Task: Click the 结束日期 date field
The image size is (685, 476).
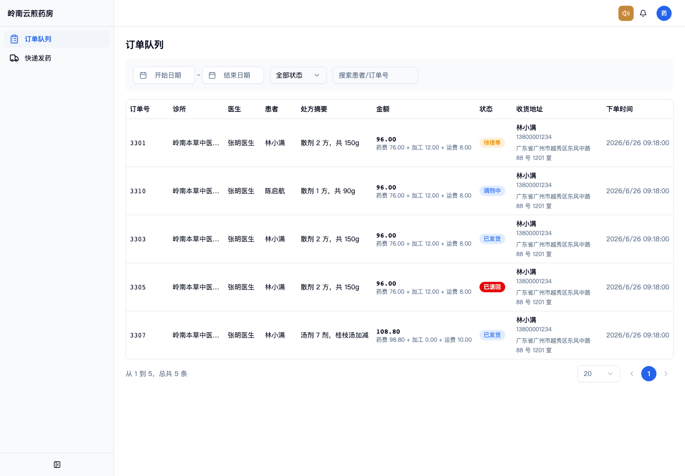Action: [233, 75]
